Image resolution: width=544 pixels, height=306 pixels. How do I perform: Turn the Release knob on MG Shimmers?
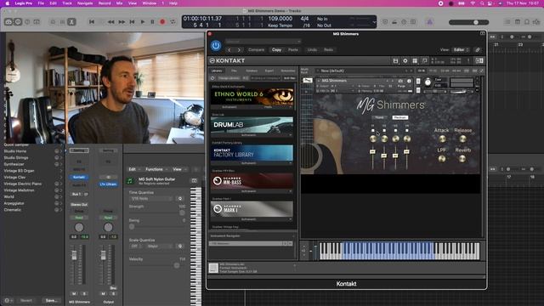point(462,139)
